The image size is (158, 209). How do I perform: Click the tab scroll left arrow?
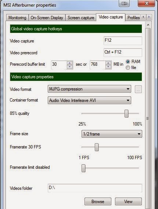(143, 17)
